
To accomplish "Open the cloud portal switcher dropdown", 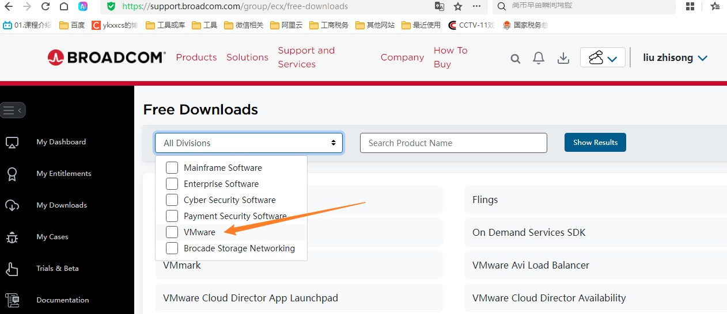I will (x=603, y=58).
